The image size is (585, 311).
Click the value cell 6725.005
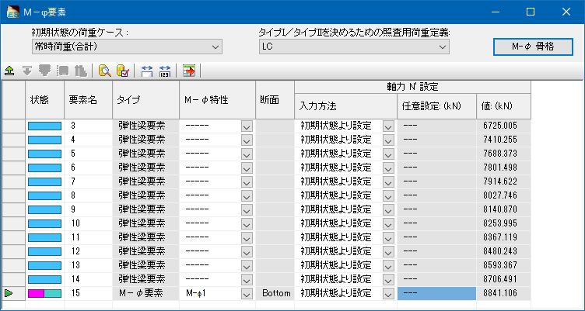(503, 126)
